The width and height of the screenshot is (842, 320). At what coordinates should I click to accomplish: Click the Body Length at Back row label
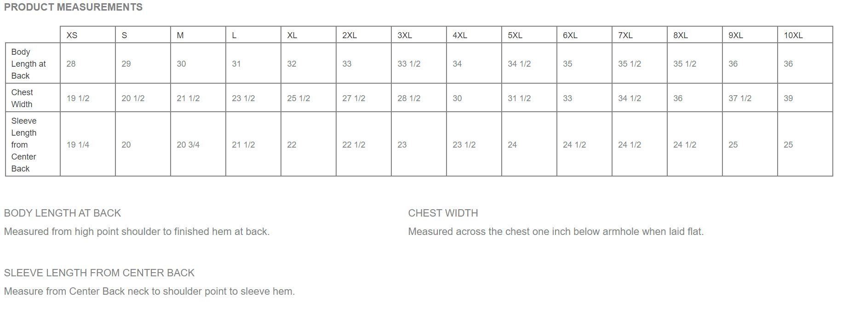(x=29, y=64)
